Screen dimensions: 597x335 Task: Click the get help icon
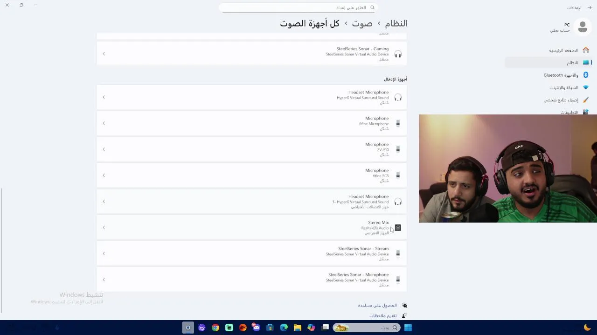pyautogui.click(x=404, y=305)
